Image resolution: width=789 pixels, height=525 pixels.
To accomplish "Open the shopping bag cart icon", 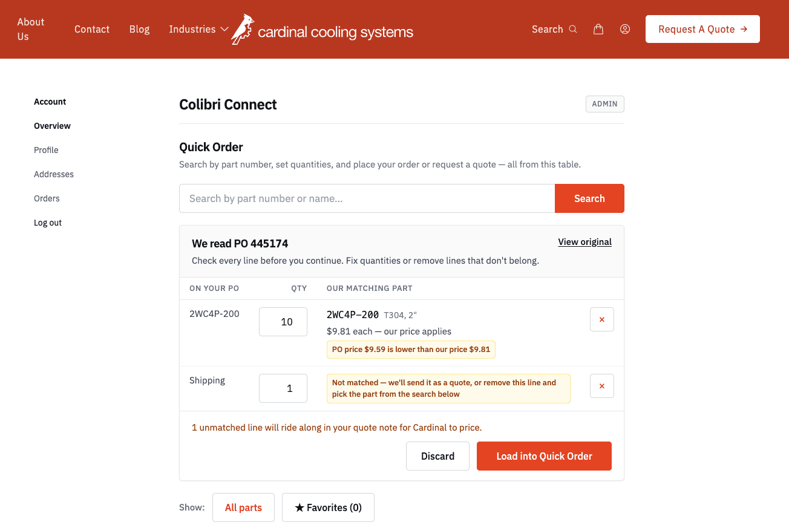I will pyautogui.click(x=598, y=29).
